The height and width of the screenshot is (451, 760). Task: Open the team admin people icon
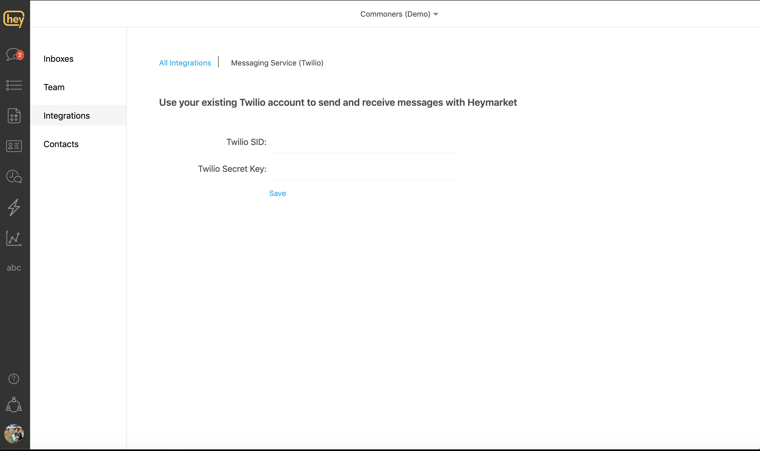click(14, 405)
